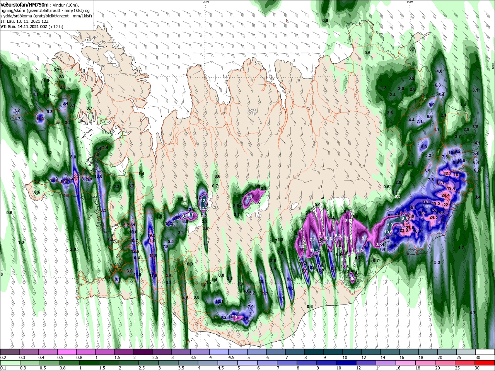Click the '12.1' precipitation value

(219, 301)
